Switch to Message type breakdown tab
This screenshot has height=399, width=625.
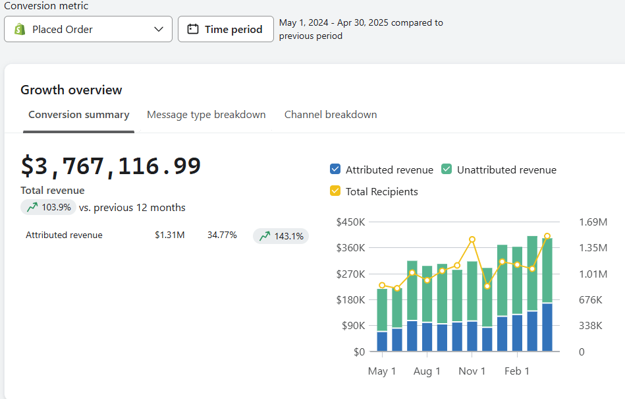click(206, 115)
